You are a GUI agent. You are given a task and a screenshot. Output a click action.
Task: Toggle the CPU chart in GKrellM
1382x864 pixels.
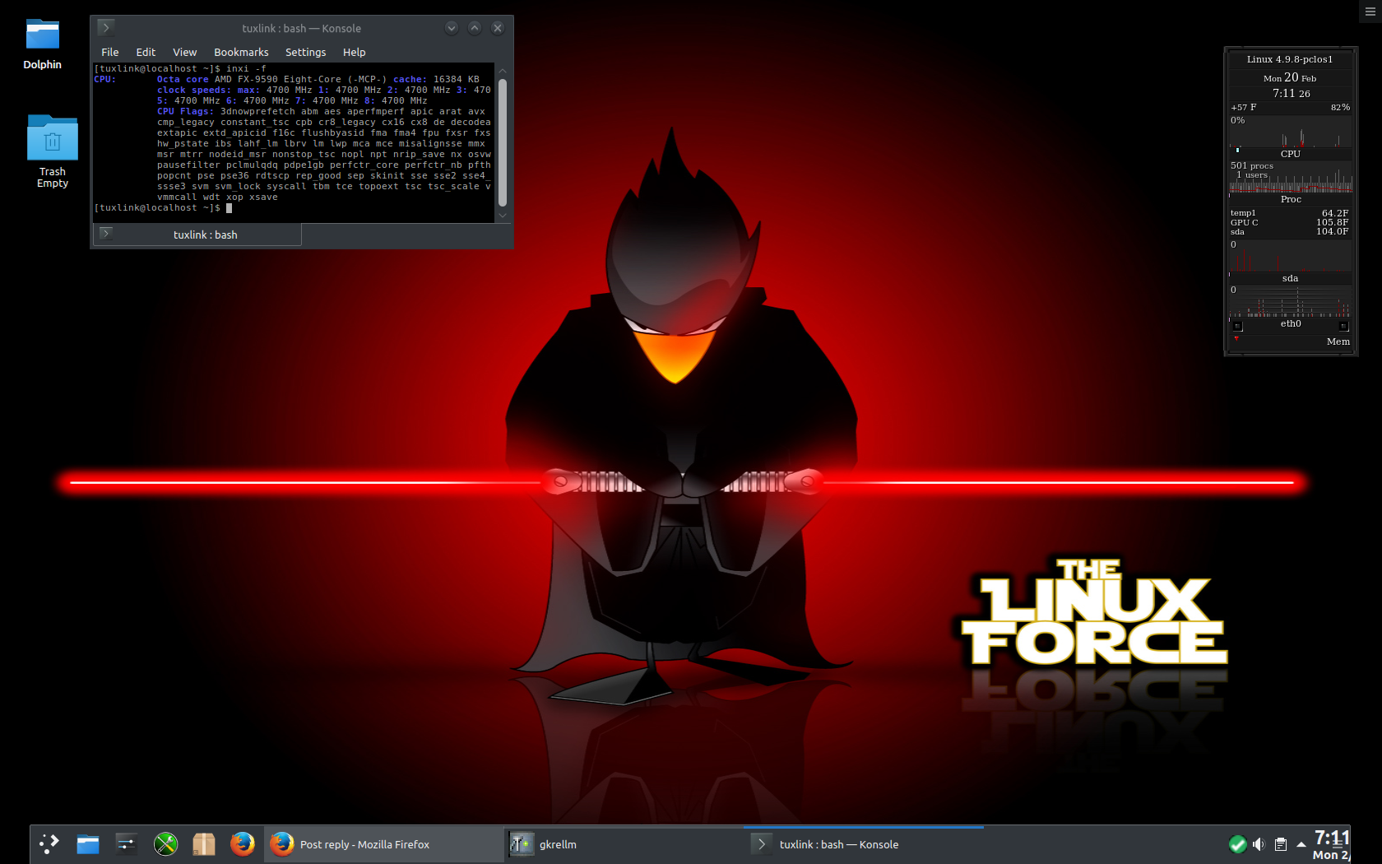1290,154
